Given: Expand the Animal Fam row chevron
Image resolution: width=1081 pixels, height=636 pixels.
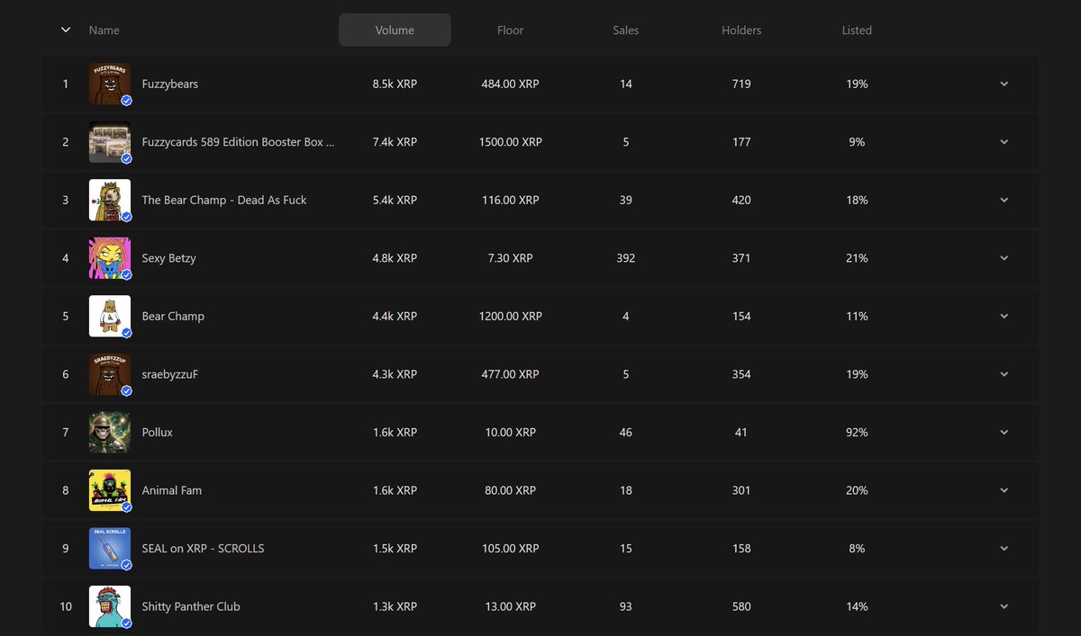Looking at the screenshot, I should point(1004,490).
